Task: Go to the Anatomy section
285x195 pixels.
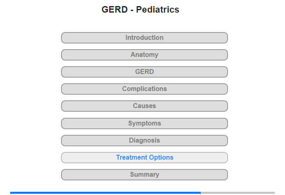Action: pos(144,55)
